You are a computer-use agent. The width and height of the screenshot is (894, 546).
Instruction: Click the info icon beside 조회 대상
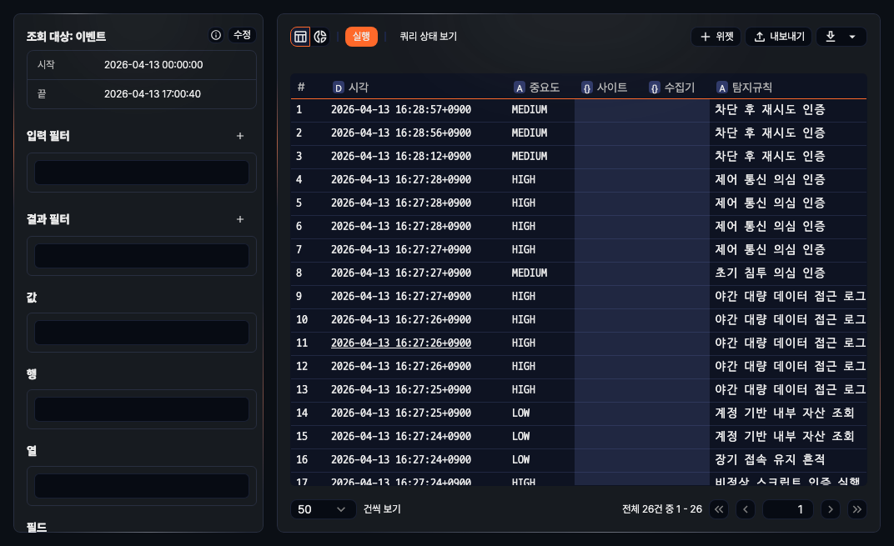pos(216,35)
